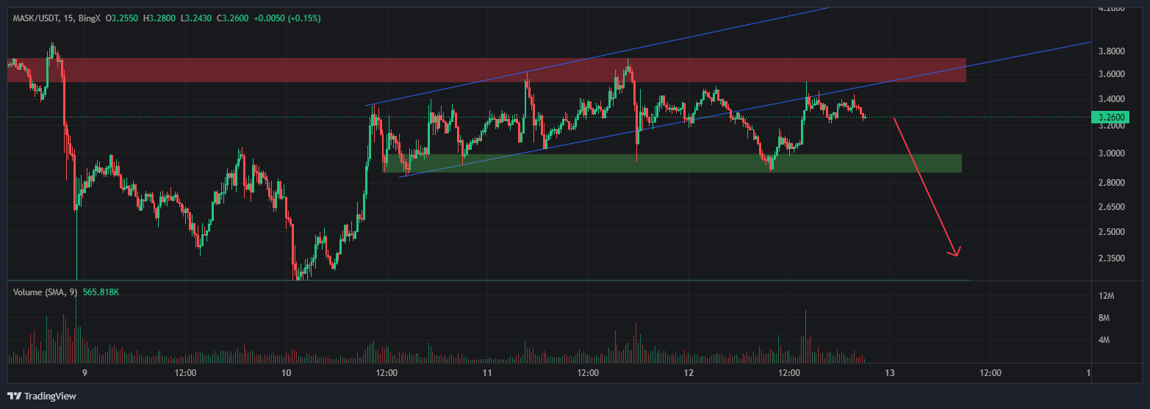This screenshot has width=1150, height=409.
Task: Select the red resistance zone rectangle
Action: pos(486,70)
